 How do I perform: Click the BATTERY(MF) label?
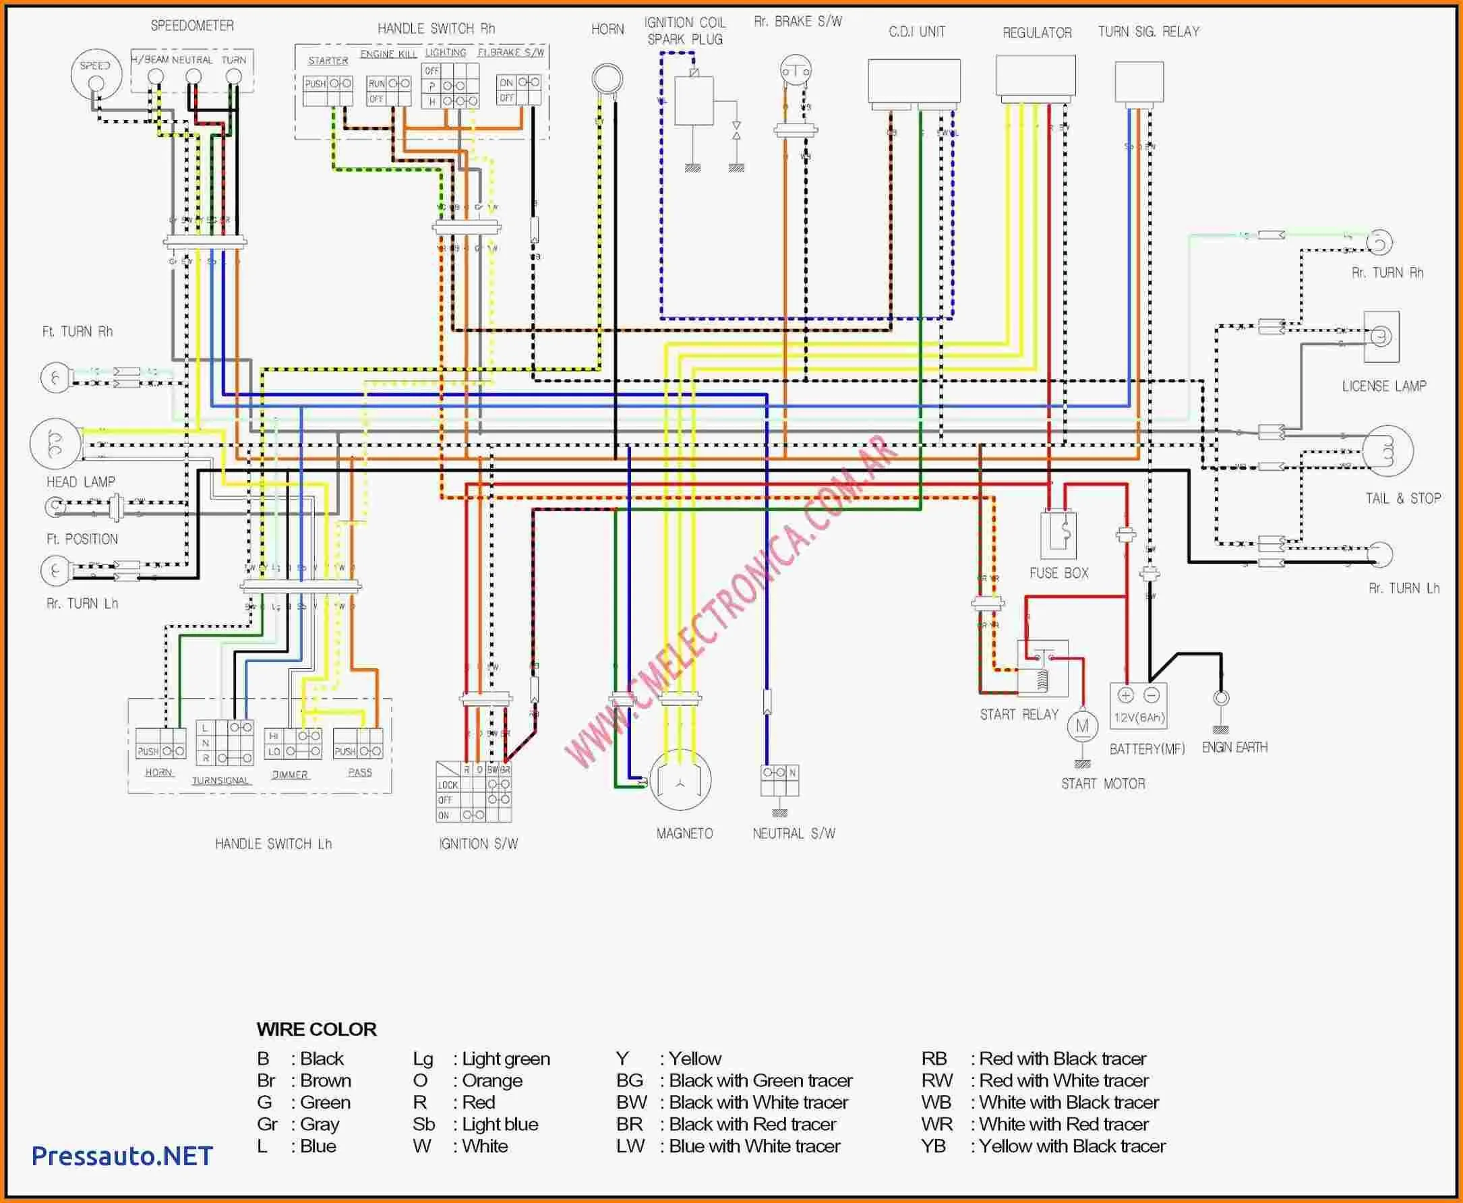[x=1147, y=749]
